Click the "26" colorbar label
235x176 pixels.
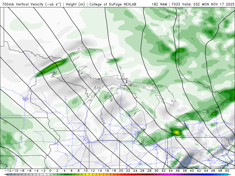pos(142,171)
